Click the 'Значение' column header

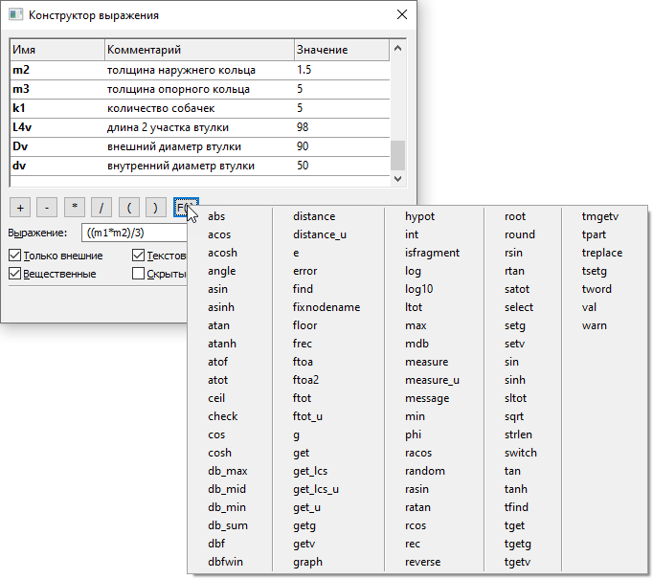[340, 50]
